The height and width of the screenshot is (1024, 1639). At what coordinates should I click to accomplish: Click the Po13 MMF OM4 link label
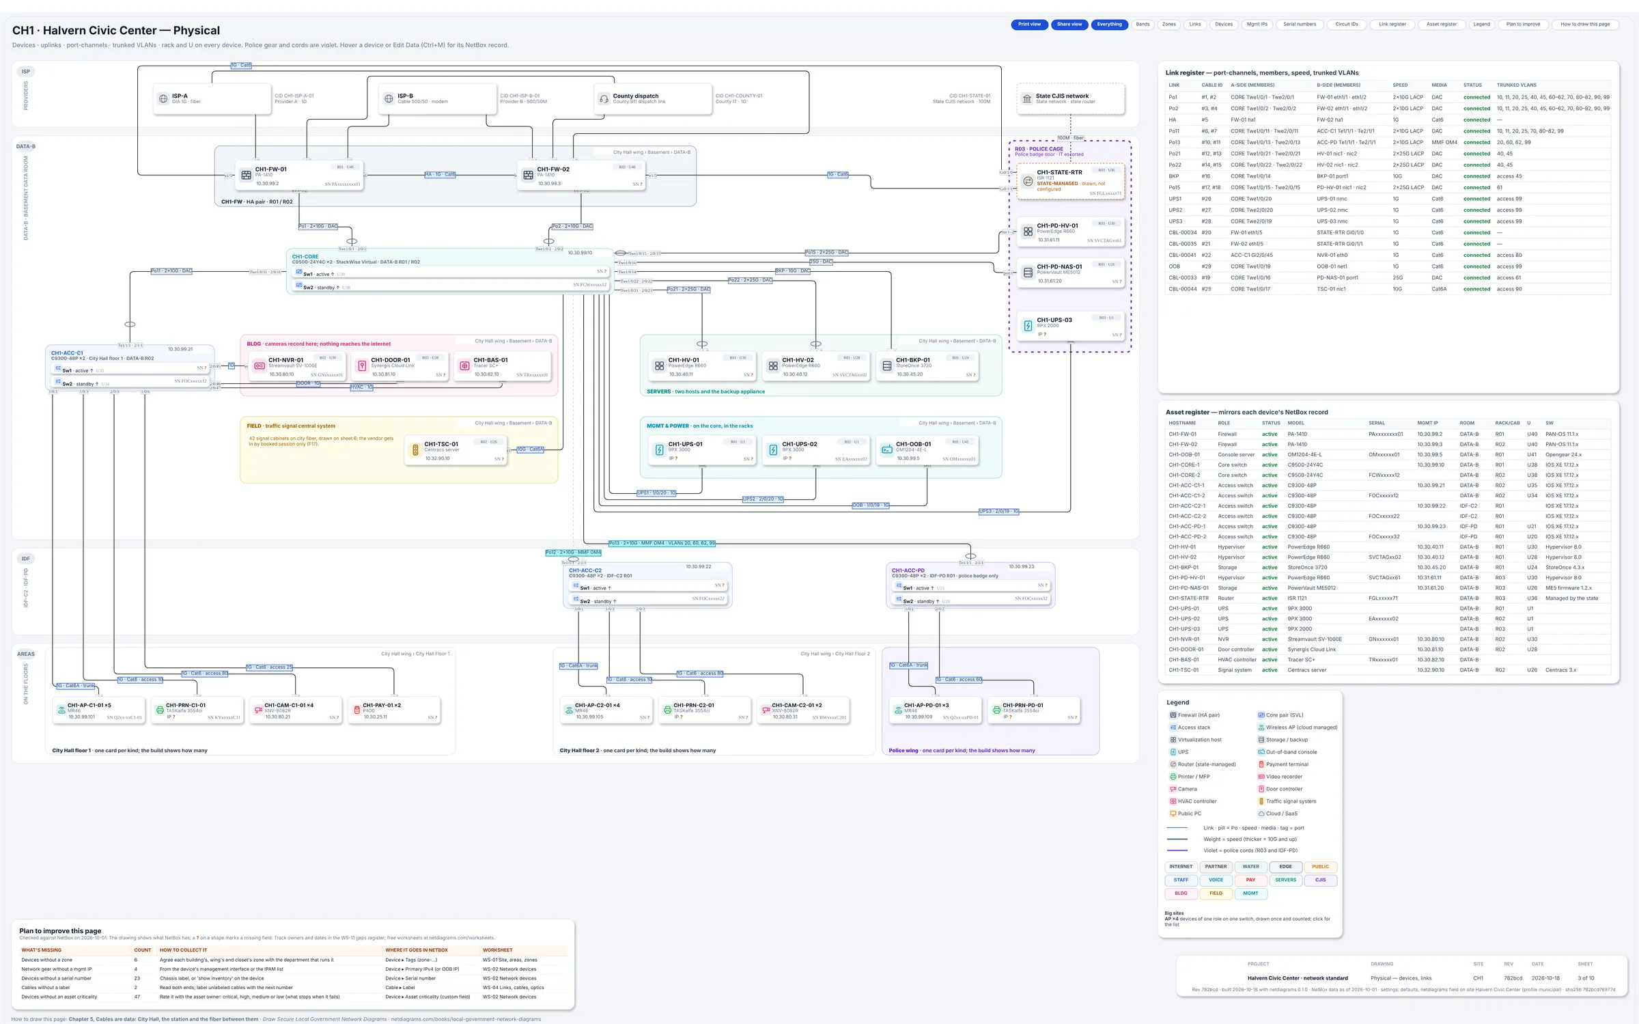pyautogui.click(x=662, y=544)
